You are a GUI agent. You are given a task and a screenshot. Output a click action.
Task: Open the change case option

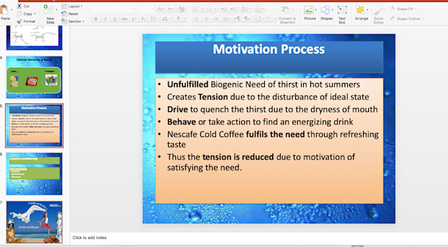coord(165,19)
